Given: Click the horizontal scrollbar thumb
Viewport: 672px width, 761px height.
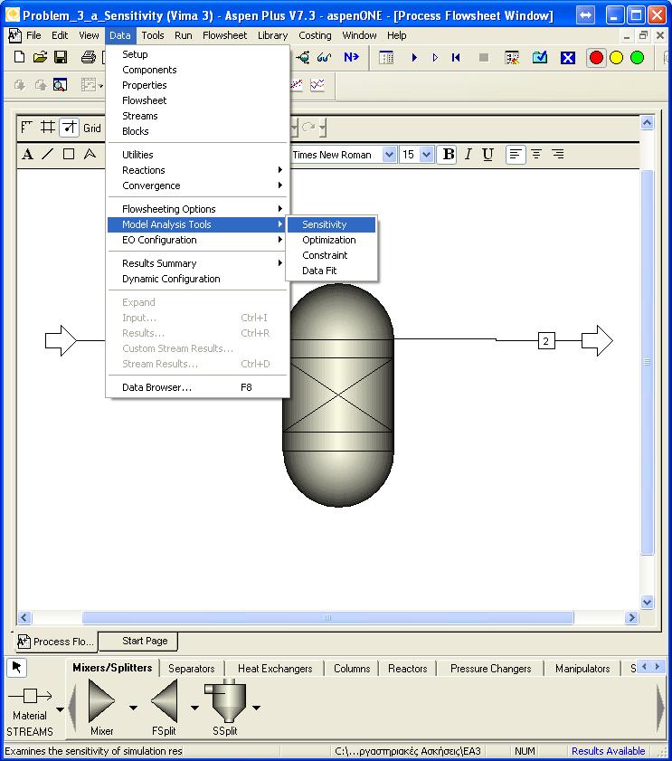Looking at the screenshot, I should pos(327,618).
